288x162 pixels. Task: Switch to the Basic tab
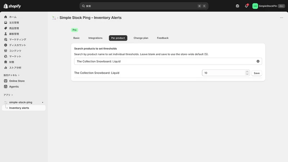[76, 38]
